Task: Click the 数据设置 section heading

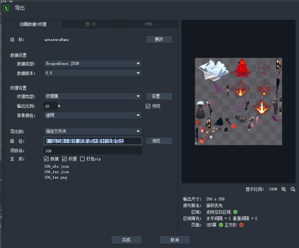Action: [x=18, y=55]
